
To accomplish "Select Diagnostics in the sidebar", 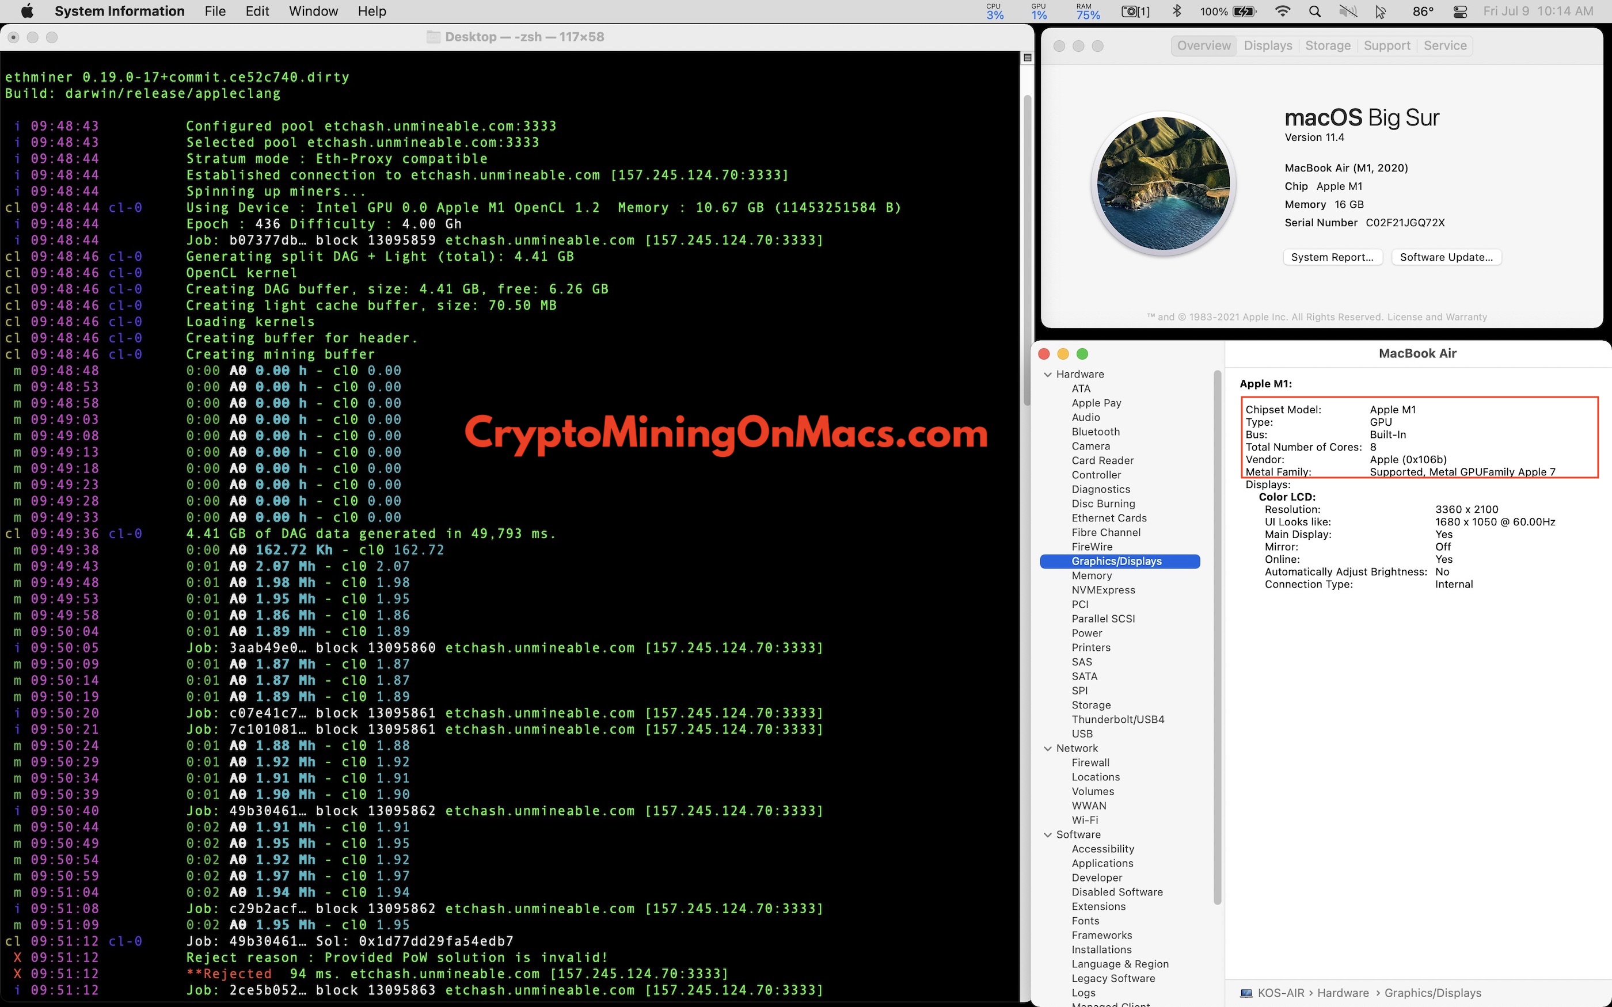I will 1100,490.
